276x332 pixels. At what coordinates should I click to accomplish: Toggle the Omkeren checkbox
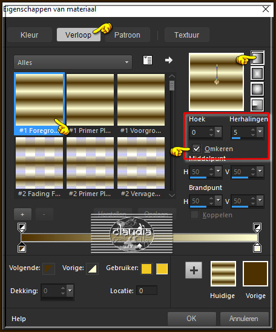(x=197, y=149)
